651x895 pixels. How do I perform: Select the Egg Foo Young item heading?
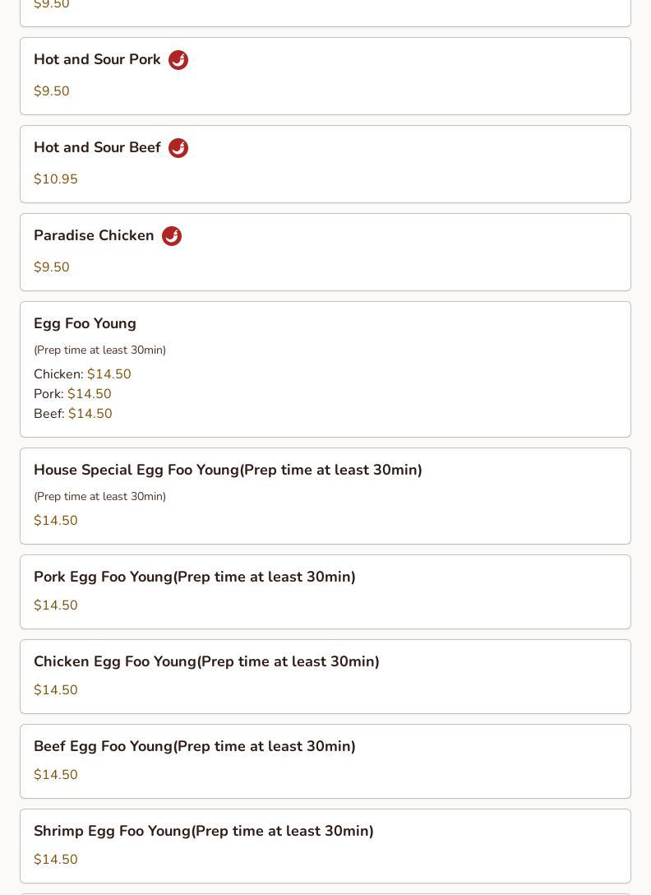(85, 324)
